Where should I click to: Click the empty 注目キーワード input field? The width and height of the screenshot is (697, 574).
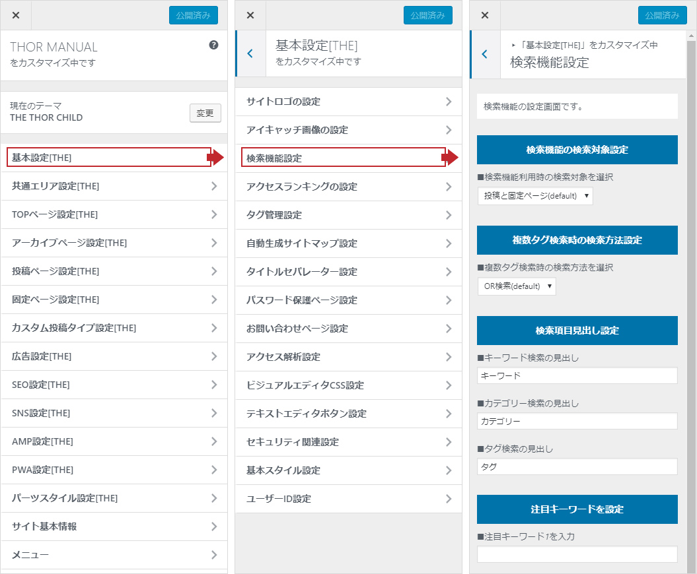577,554
